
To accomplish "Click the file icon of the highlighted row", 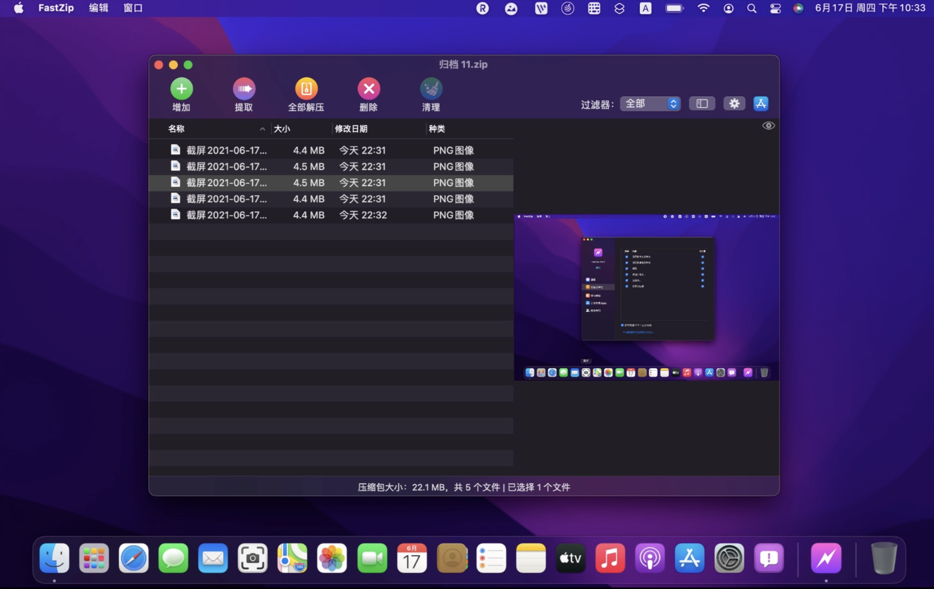I will [x=175, y=182].
